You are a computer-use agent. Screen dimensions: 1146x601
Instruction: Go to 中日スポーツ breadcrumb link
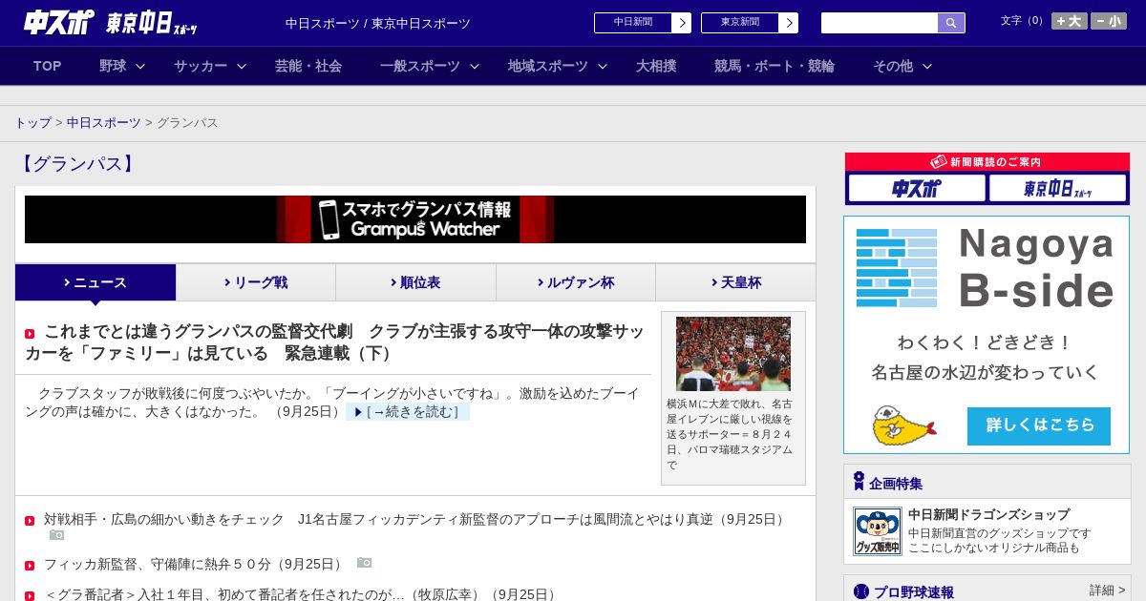104,123
